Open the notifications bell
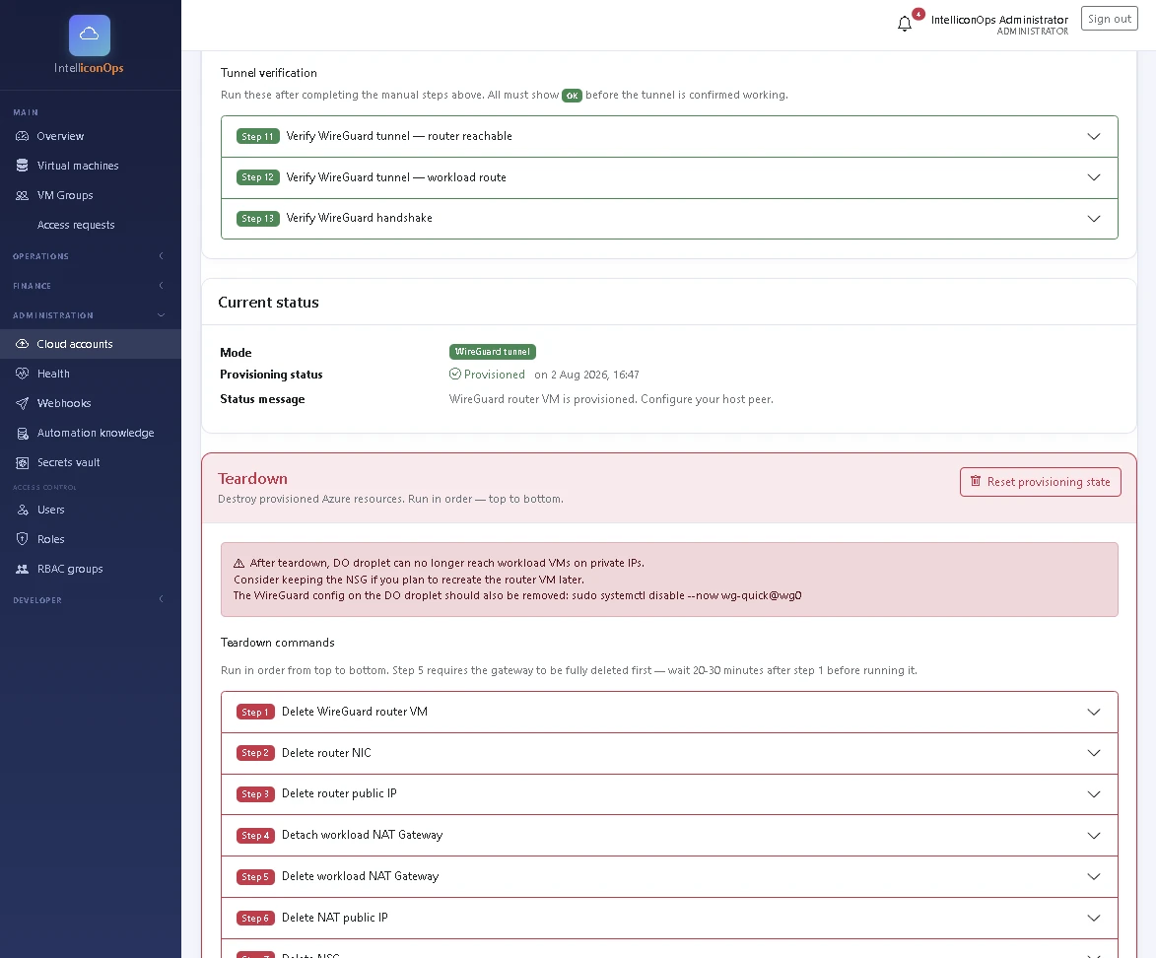Screen dimensions: 1156x958 [905, 24]
